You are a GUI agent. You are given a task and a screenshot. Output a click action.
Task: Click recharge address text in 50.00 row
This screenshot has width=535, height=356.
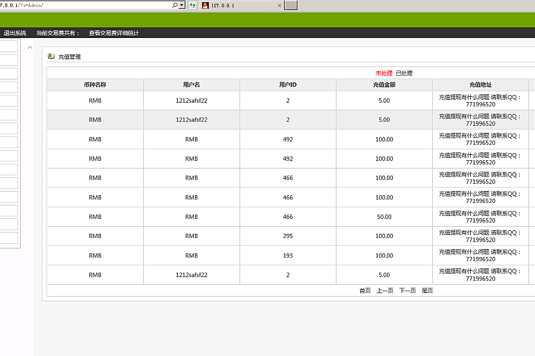[480, 217]
